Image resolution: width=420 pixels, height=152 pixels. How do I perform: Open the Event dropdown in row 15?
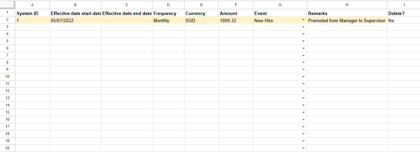(303, 112)
